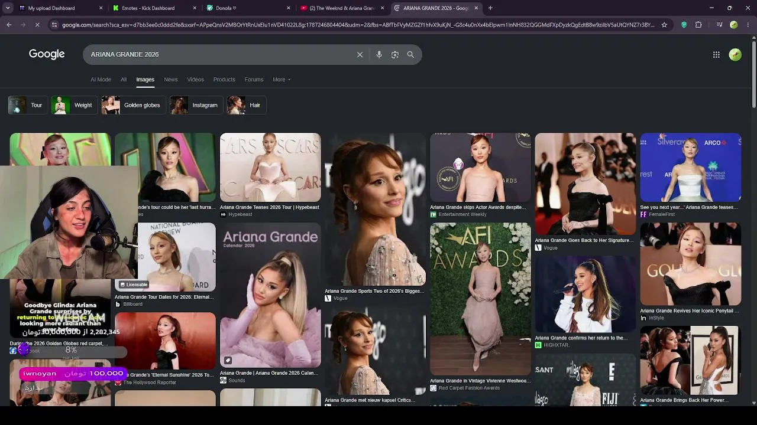The height and width of the screenshot is (425, 757).
Task: Open Search by image camera icon
Action: (x=395, y=54)
